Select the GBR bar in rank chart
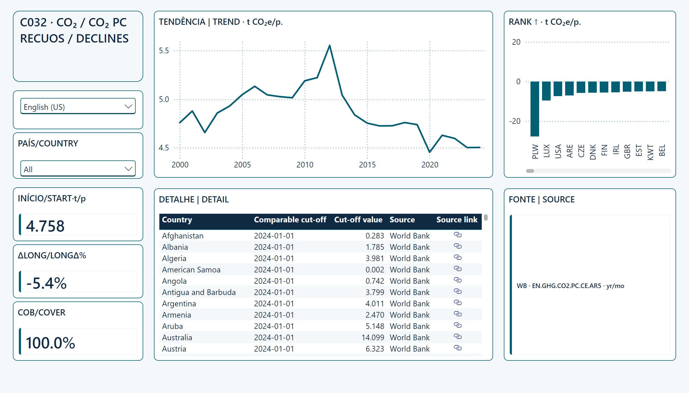The image size is (689, 393). (x=627, y=87)
